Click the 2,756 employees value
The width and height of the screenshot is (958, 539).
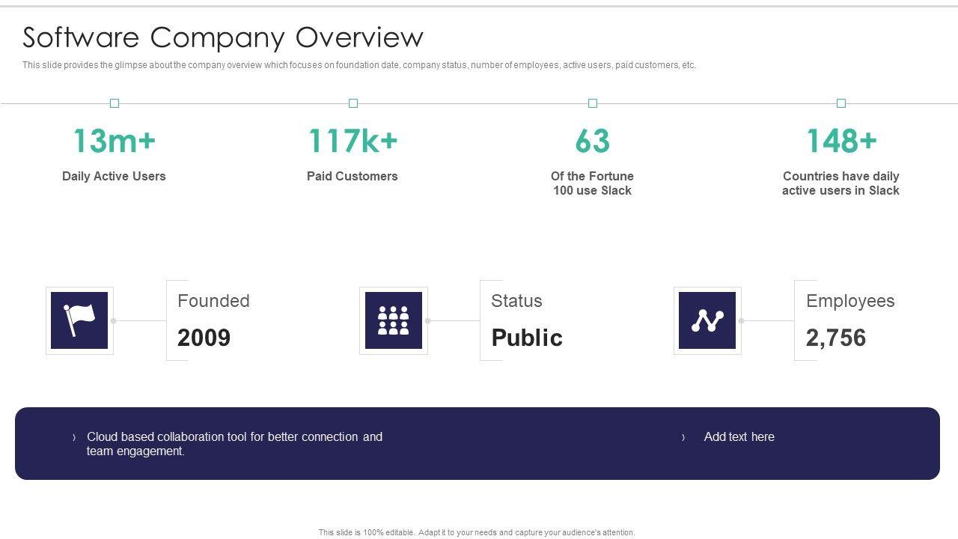coord(836,338)
